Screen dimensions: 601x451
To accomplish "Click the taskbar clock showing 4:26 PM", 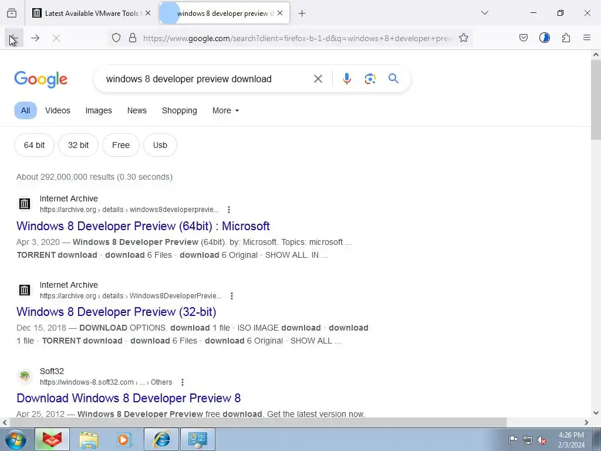I will coord(571,440).
